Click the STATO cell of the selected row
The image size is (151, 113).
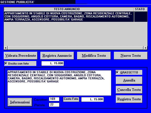[141, 17]
